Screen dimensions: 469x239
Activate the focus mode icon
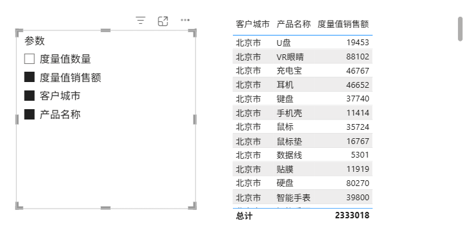(163, 21)
